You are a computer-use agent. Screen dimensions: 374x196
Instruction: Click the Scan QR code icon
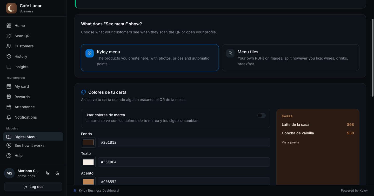(9, 36)
